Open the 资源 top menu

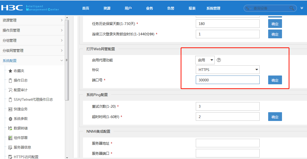107,8
